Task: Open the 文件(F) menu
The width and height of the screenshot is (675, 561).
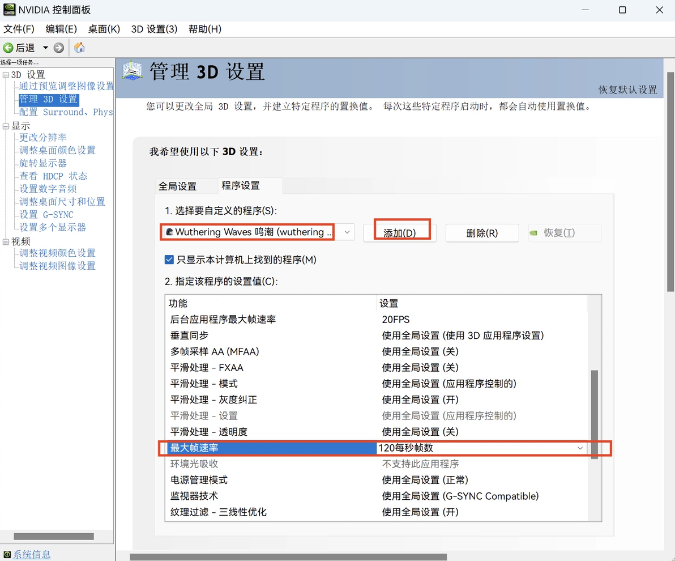Action: coord(19,29)
